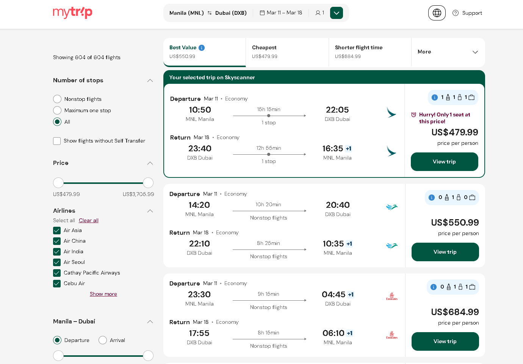Image resolution: width=523 pixels, height=364 pixels.
Task: Click the mytrip logo
Action: coord(72,13)
